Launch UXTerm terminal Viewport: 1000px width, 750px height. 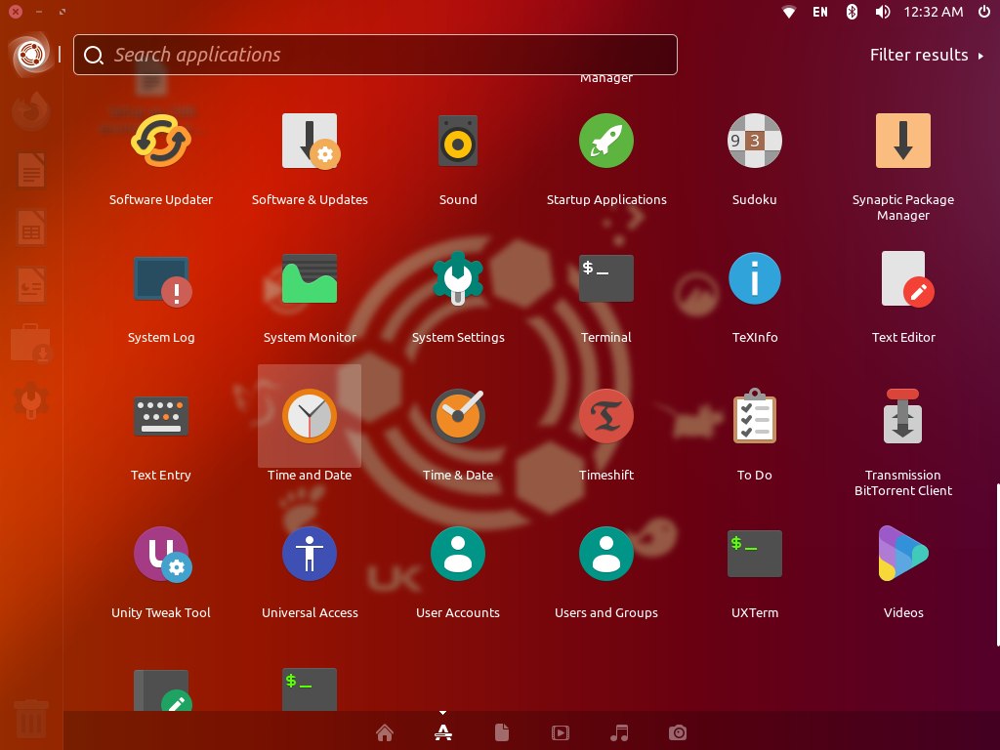pyautogui.click(x=755, y=554)
